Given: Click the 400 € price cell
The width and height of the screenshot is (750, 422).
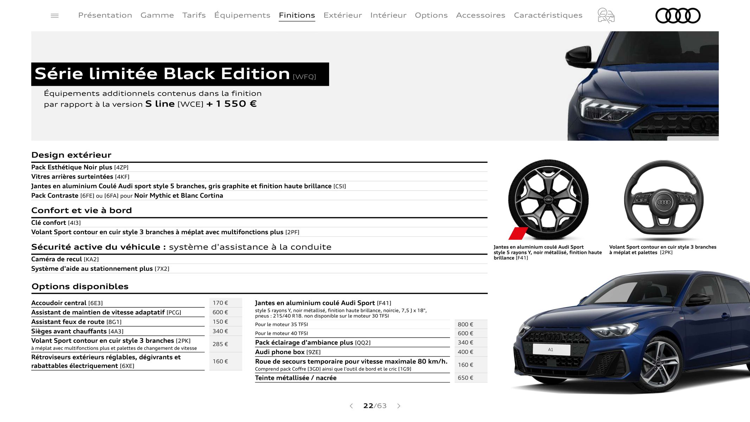Looking at the screenshot, I should pyautogui.click(x=471, y=352).
